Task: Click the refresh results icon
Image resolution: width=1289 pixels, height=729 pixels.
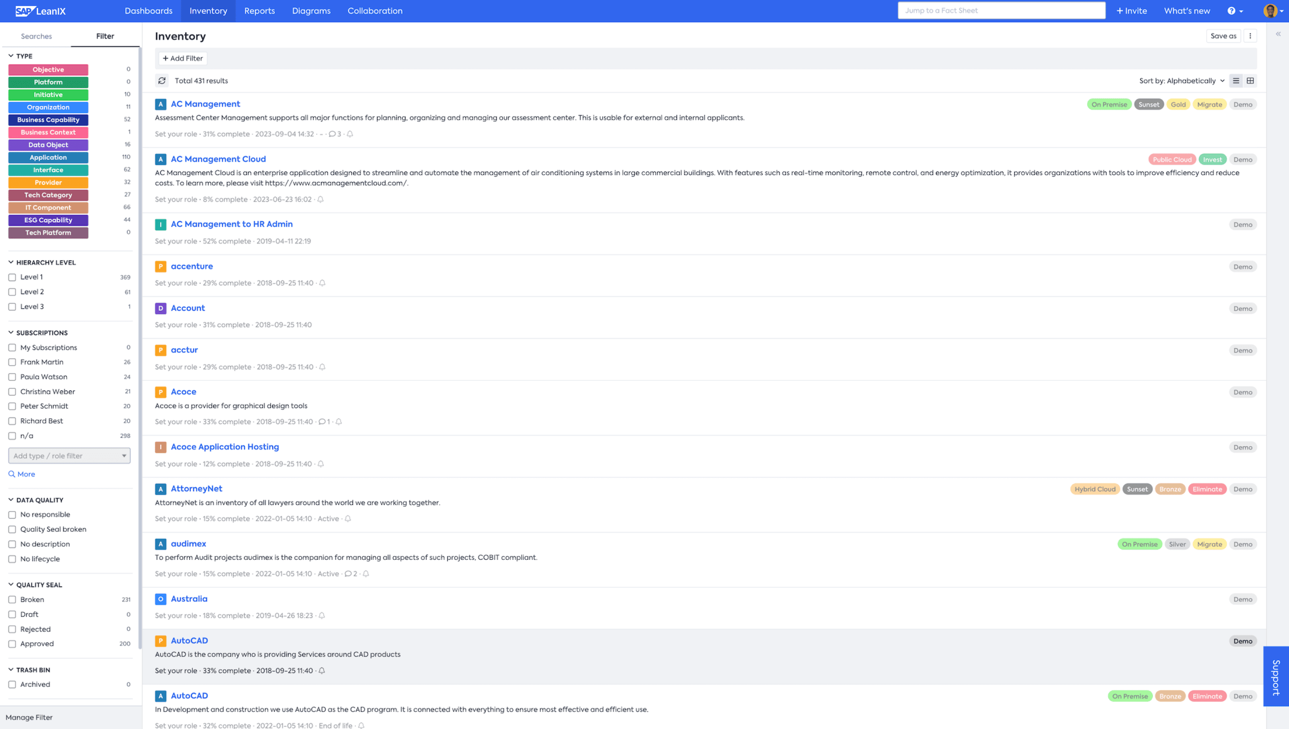Action: click(162, 81)
